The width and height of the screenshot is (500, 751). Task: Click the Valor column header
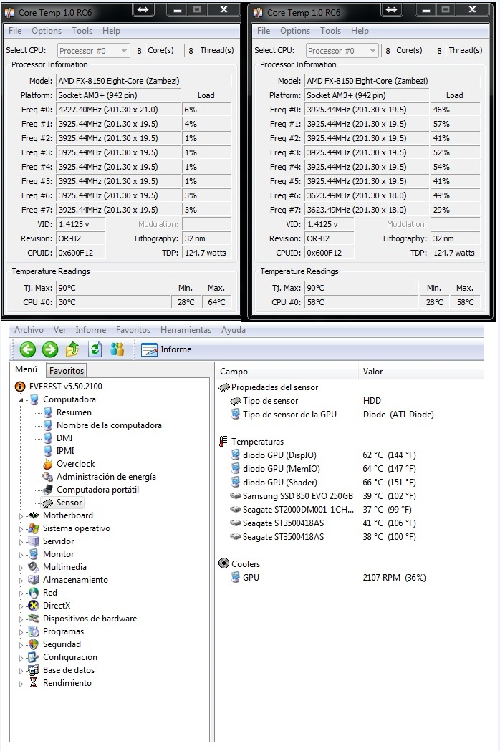click(x=421, y=372)
